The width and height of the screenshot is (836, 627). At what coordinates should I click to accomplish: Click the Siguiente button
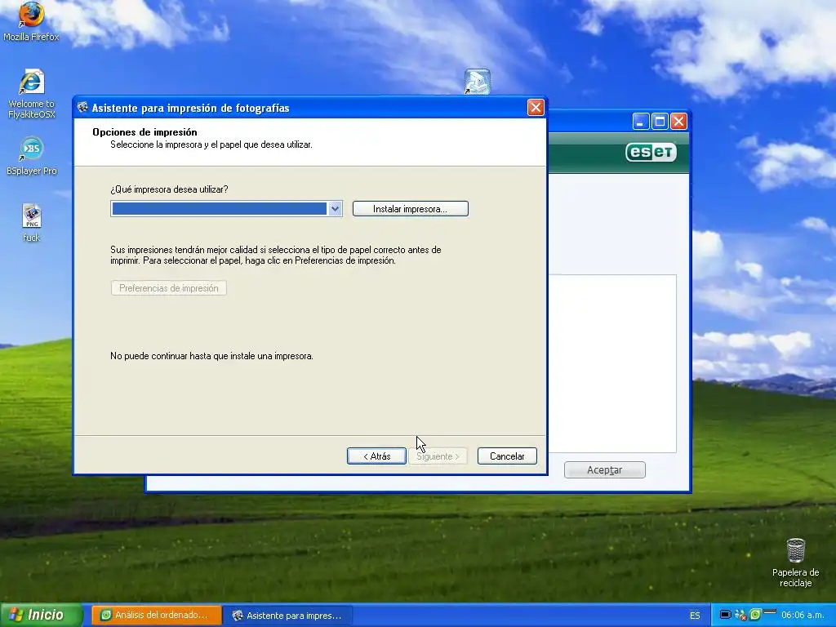(x=438, y=456)
